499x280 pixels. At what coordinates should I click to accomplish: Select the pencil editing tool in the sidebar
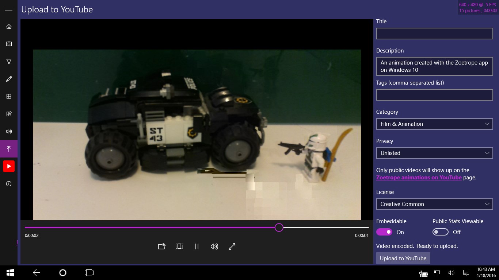pyautogui.click(x=9, y=79)
